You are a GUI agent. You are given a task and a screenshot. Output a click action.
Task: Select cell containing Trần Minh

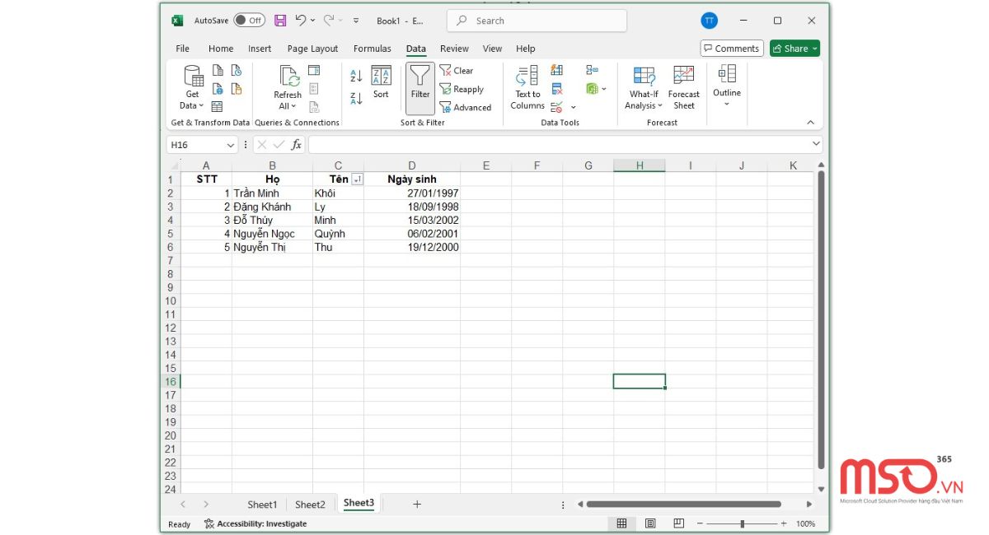click(x=272, y=193)
